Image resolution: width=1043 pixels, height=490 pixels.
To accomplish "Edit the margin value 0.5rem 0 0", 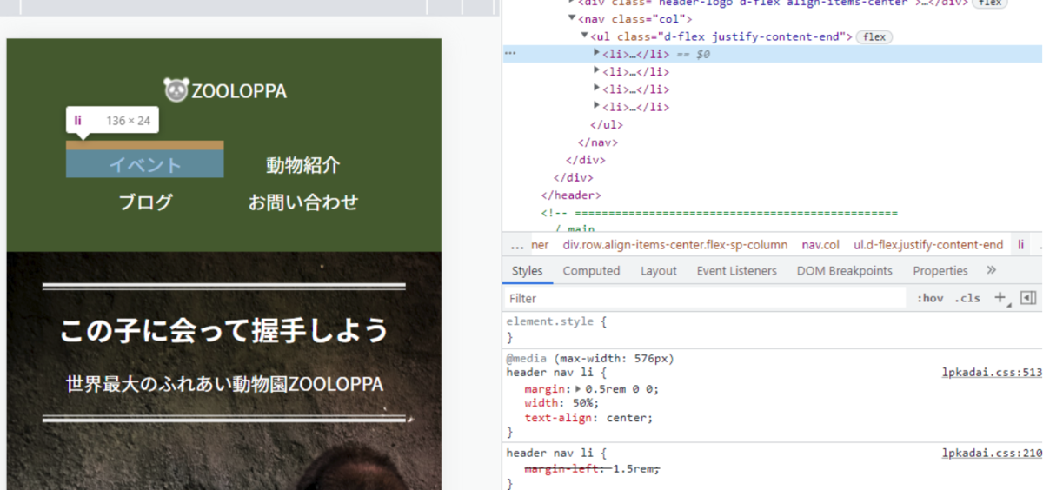I will 621,389.
